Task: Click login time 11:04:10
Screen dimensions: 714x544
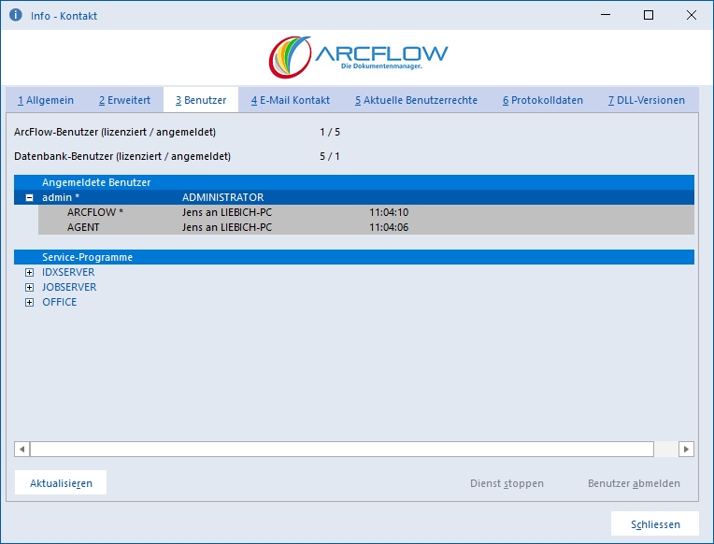Action: point(389,212)
